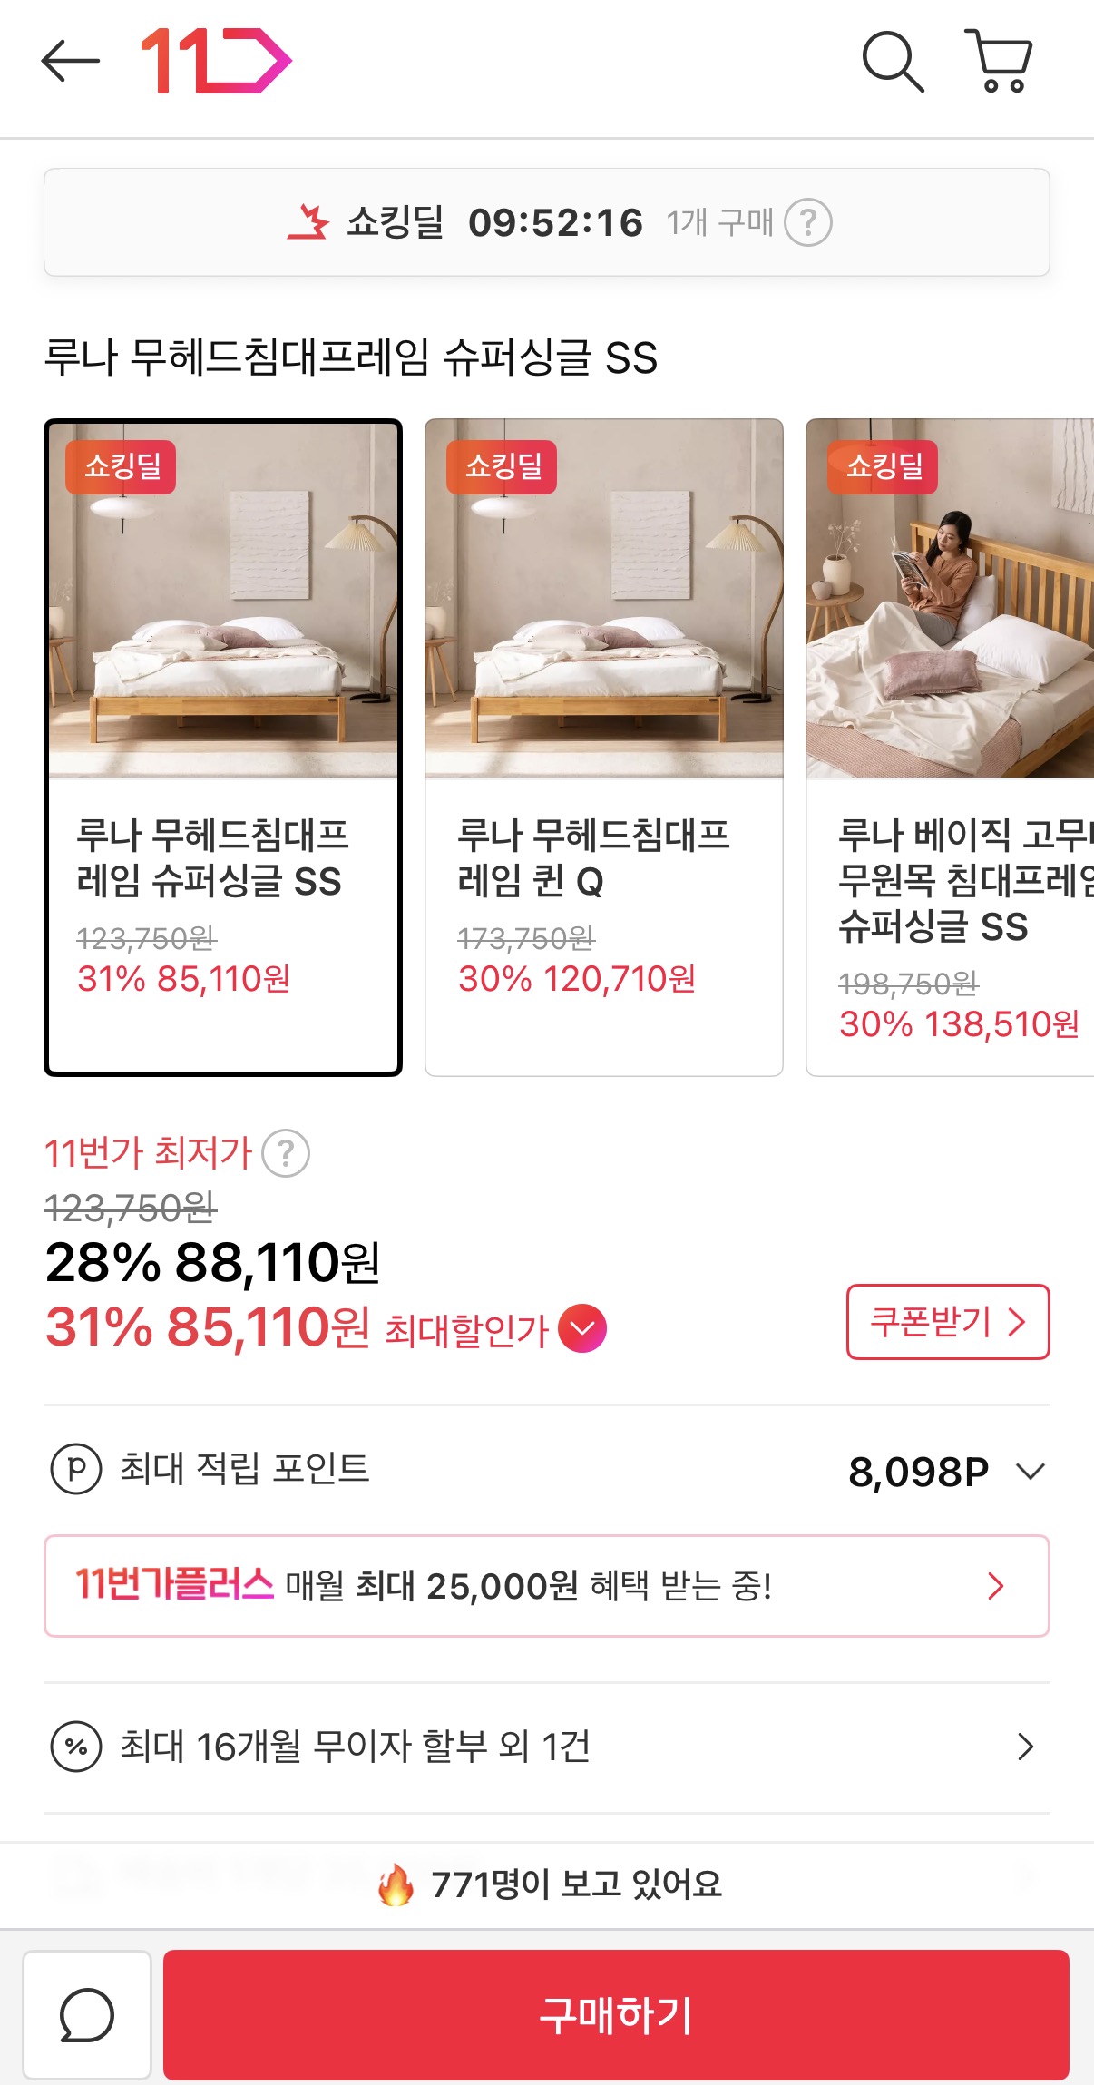The image size is (1094, 2085).
Task: Open the chat inquiry speech bubble
Action: (x=87, y=2015)
